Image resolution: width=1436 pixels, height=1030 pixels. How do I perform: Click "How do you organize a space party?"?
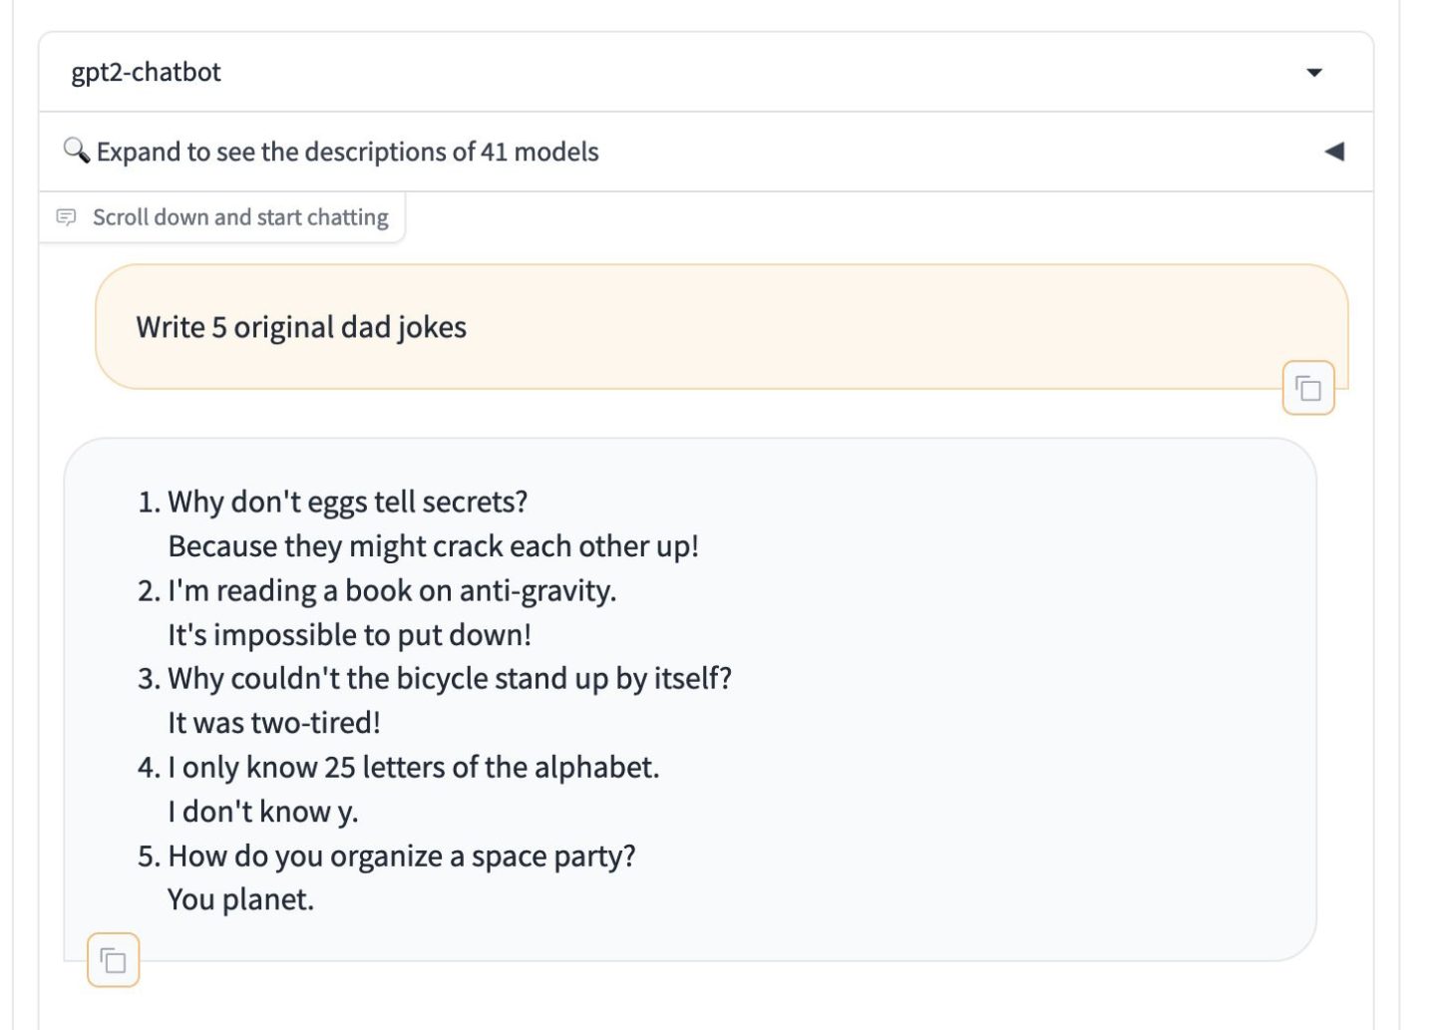pos(403,856)
